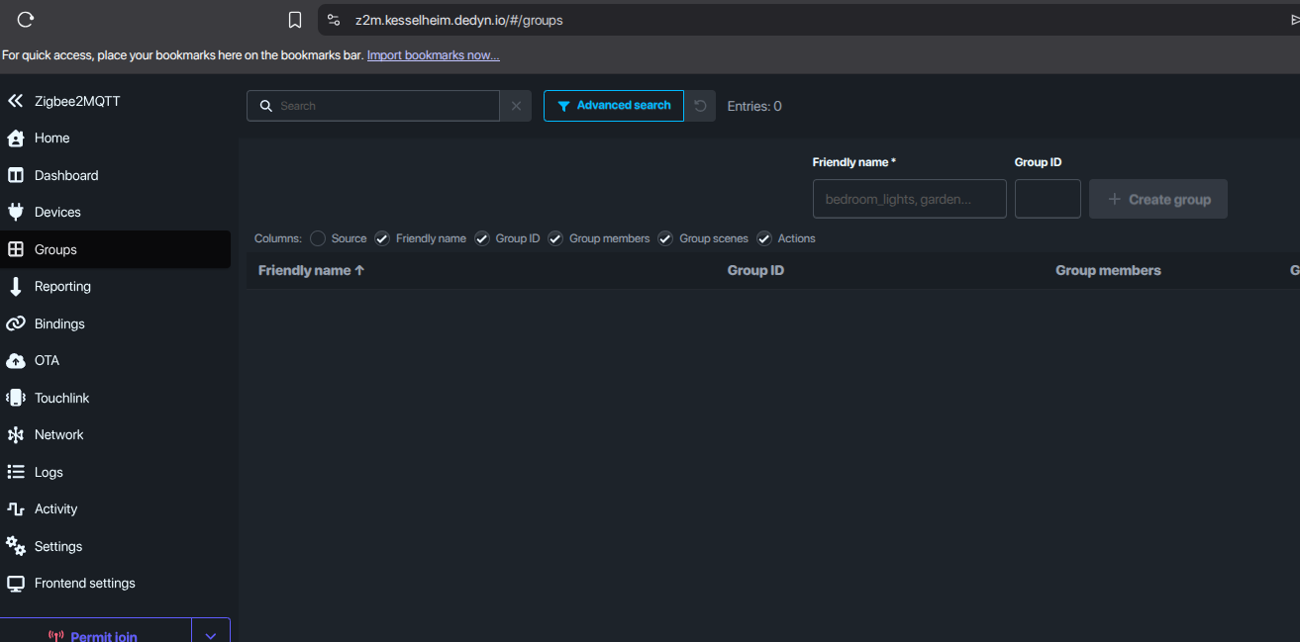Click the sort arrow beside Friendly name

click(x=359, y=270)
